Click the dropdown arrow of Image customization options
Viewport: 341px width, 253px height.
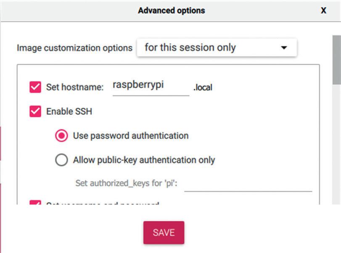pyautogui.click(x=284, y=47)
